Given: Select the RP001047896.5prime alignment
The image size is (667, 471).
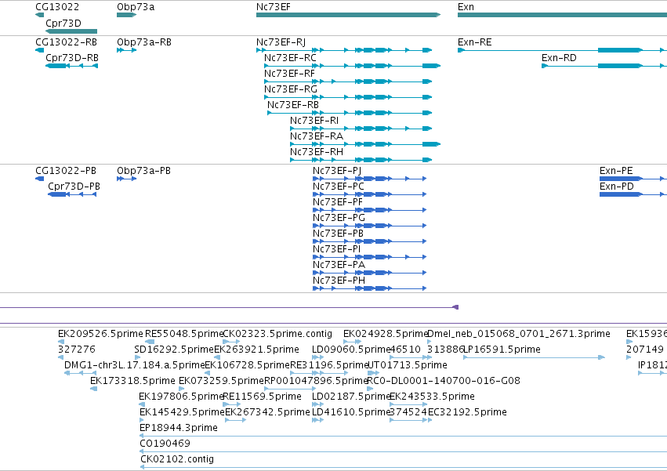Looking at the screenshot, I should [290, 389].
